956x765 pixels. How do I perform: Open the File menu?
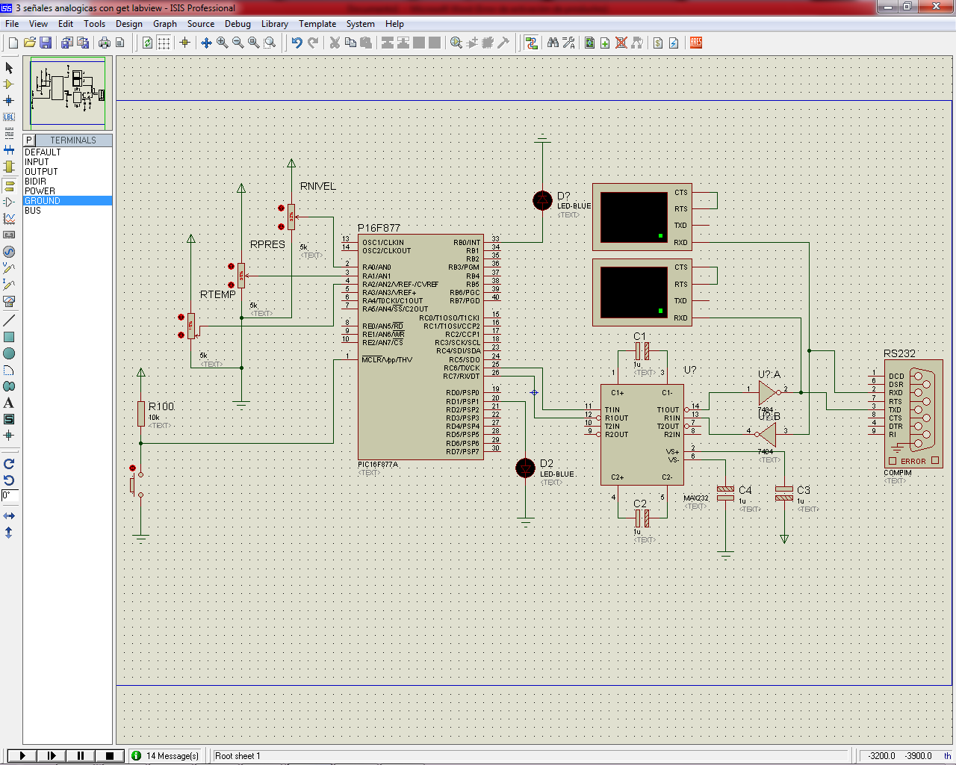pos(12,24)
